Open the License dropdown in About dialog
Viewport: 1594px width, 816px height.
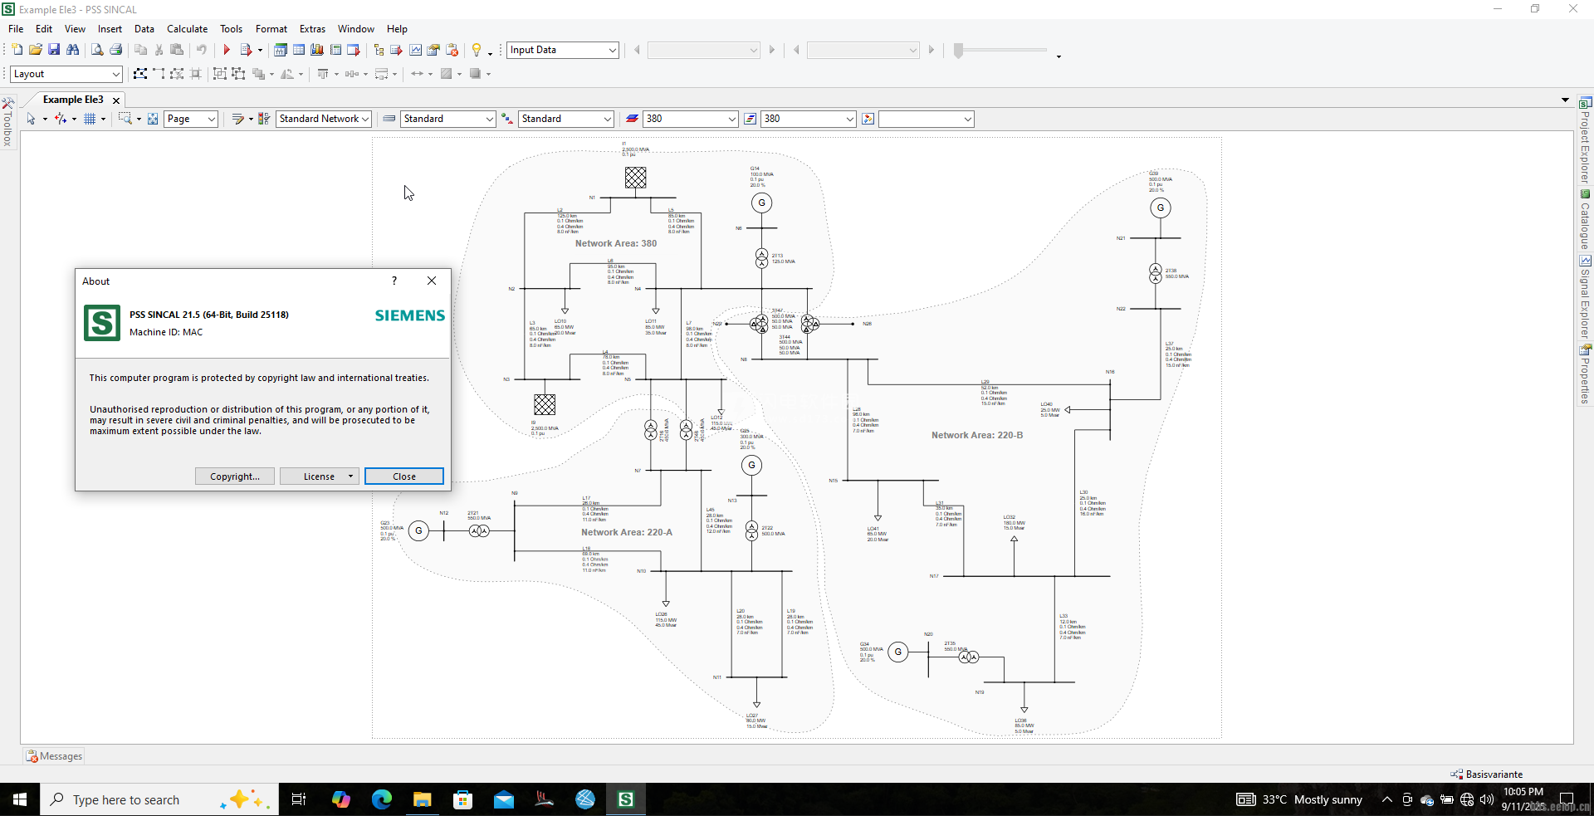click(351, 476)
